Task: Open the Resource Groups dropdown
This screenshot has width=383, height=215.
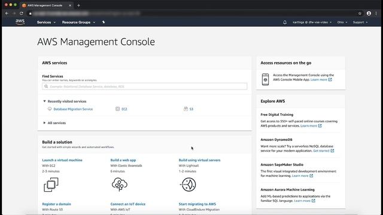Action: 78,22
